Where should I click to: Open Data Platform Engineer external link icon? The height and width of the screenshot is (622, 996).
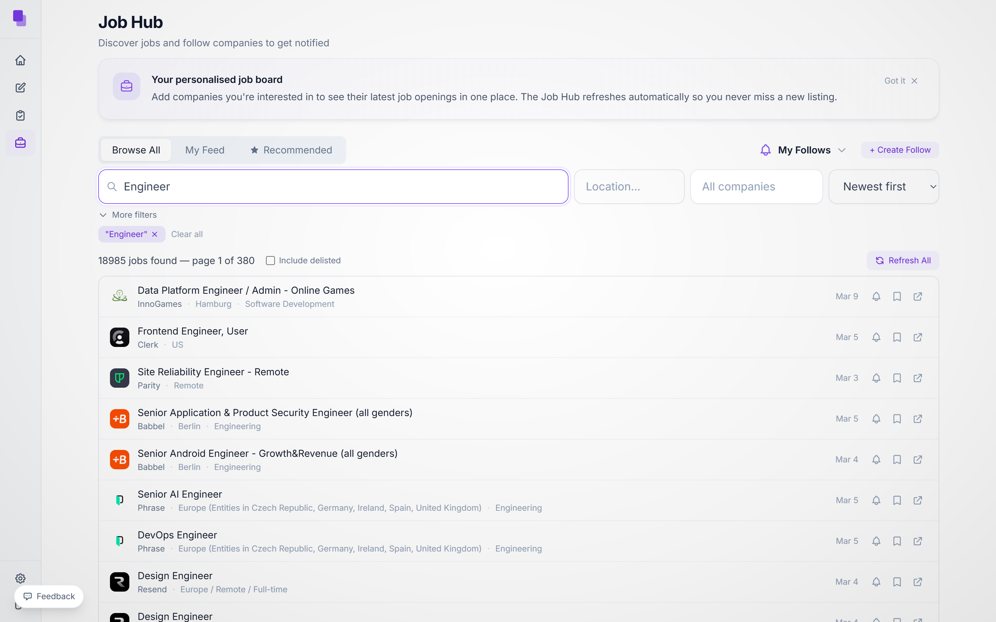tap(917, 296)
